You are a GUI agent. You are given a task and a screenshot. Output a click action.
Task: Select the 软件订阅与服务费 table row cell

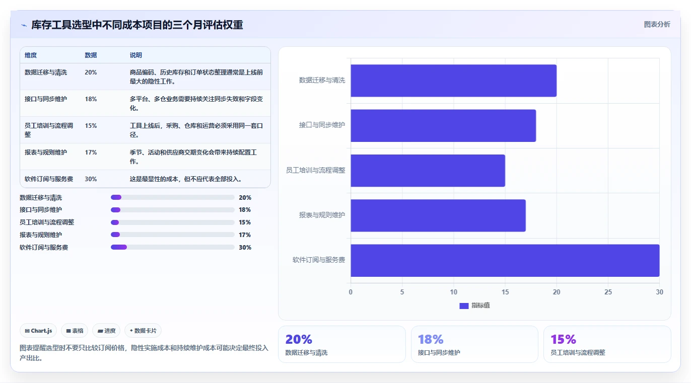49,179
